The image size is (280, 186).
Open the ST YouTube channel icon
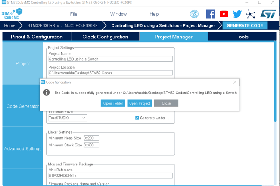[224, 14]
